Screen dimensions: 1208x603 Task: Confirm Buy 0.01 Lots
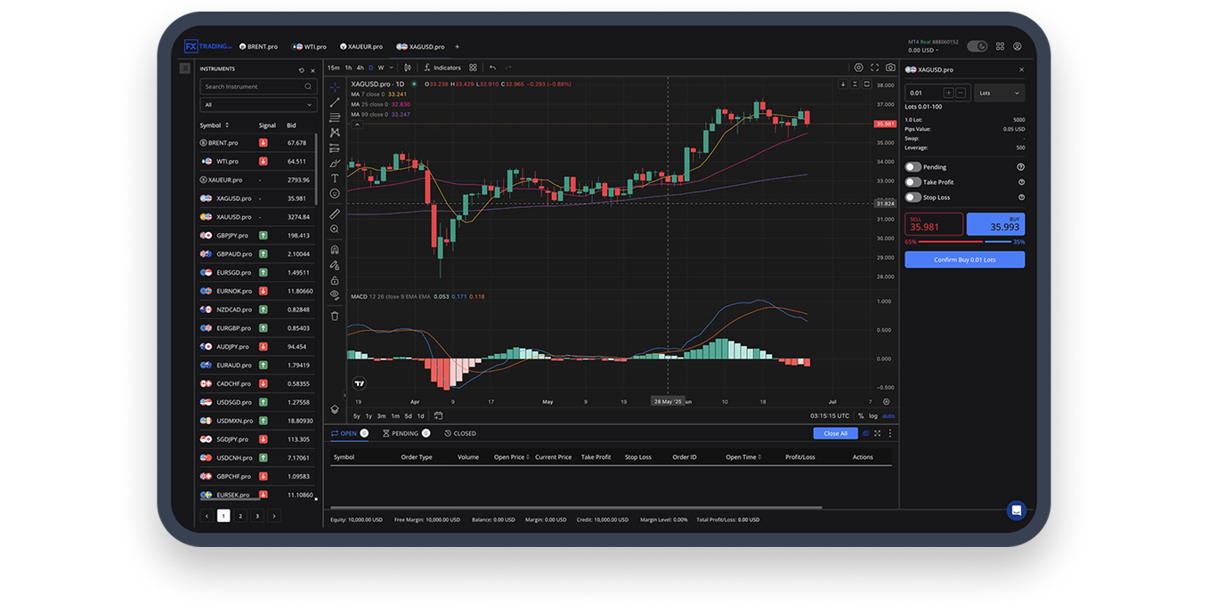point(965,260)
